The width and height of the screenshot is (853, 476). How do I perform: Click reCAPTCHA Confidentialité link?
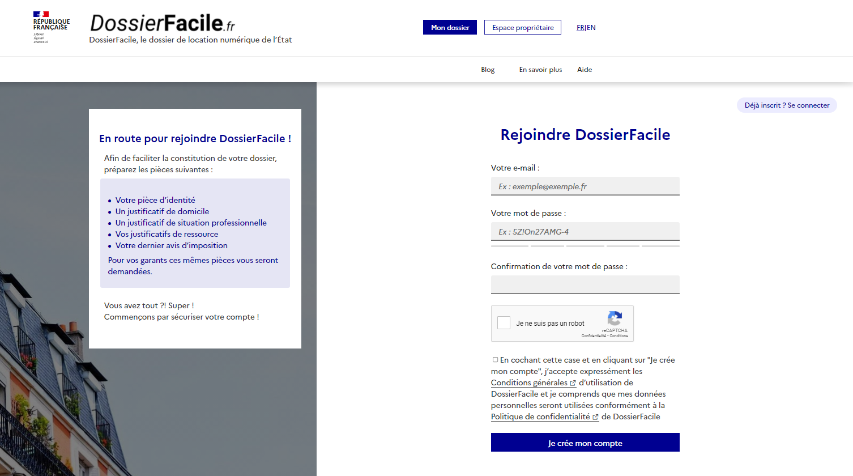pyautogui.click(x=594, y=336)
